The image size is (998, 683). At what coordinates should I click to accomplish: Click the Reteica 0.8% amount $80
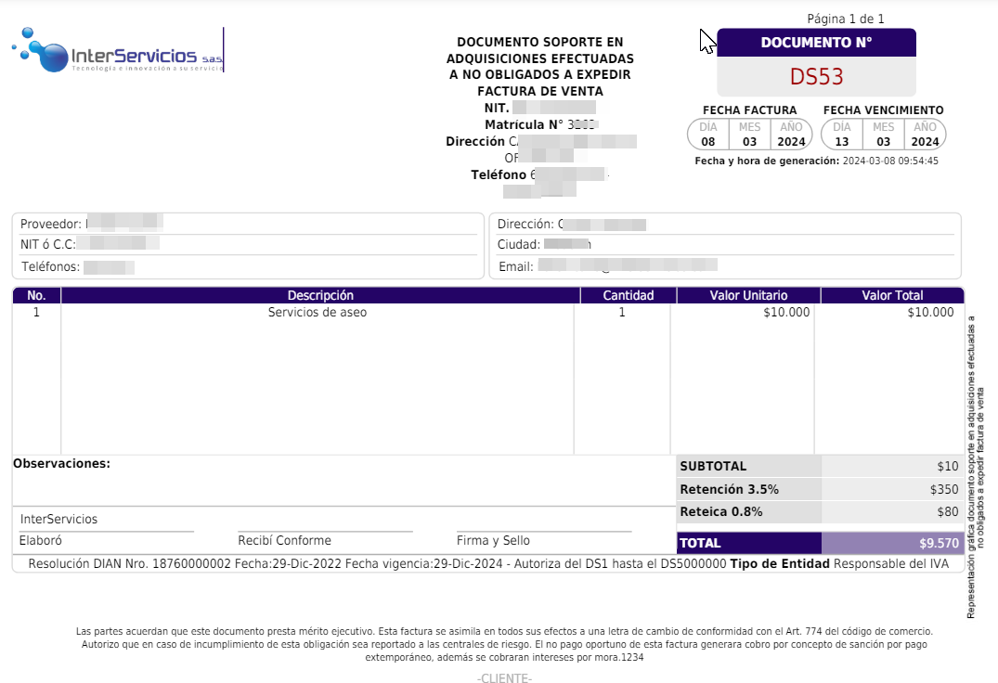click(946, 511)
